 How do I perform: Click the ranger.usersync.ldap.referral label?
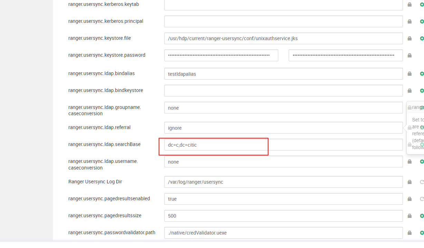pos(99,127)
